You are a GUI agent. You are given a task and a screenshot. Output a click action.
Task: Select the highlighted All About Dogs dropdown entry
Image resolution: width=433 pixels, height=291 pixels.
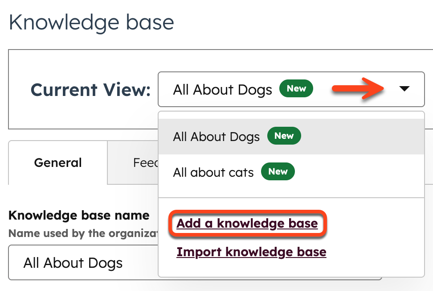(216, 137)
